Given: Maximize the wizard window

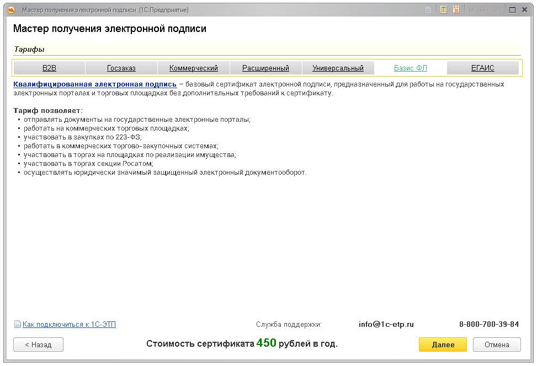Looking at the screenshot, I should coord(512,10).
